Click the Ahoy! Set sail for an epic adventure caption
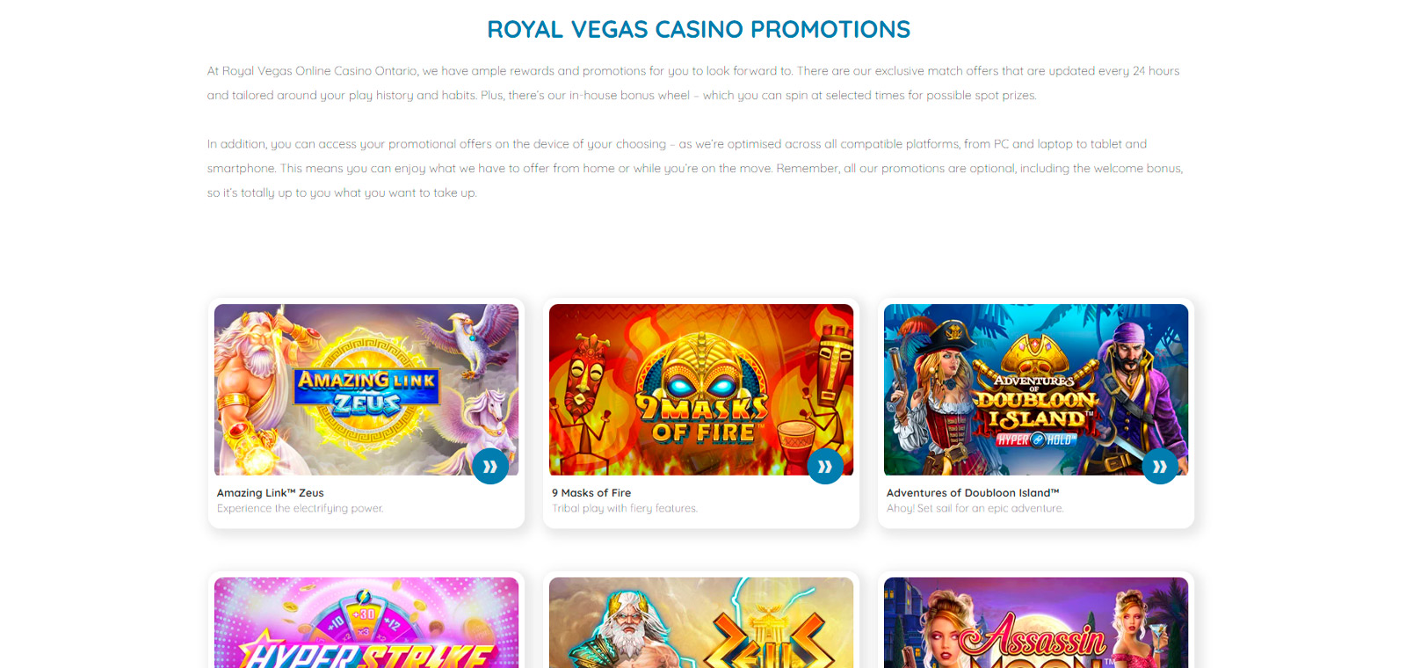The image size is (1406, 668). tap(975, 508)
